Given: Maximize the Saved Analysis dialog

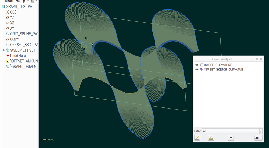Looking at the screenshot, I should coord(257,59).
